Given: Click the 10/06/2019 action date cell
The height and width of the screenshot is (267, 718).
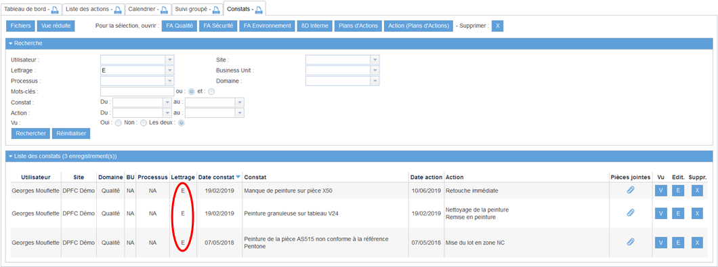Looking at the screenshot, I should [426, 190].
